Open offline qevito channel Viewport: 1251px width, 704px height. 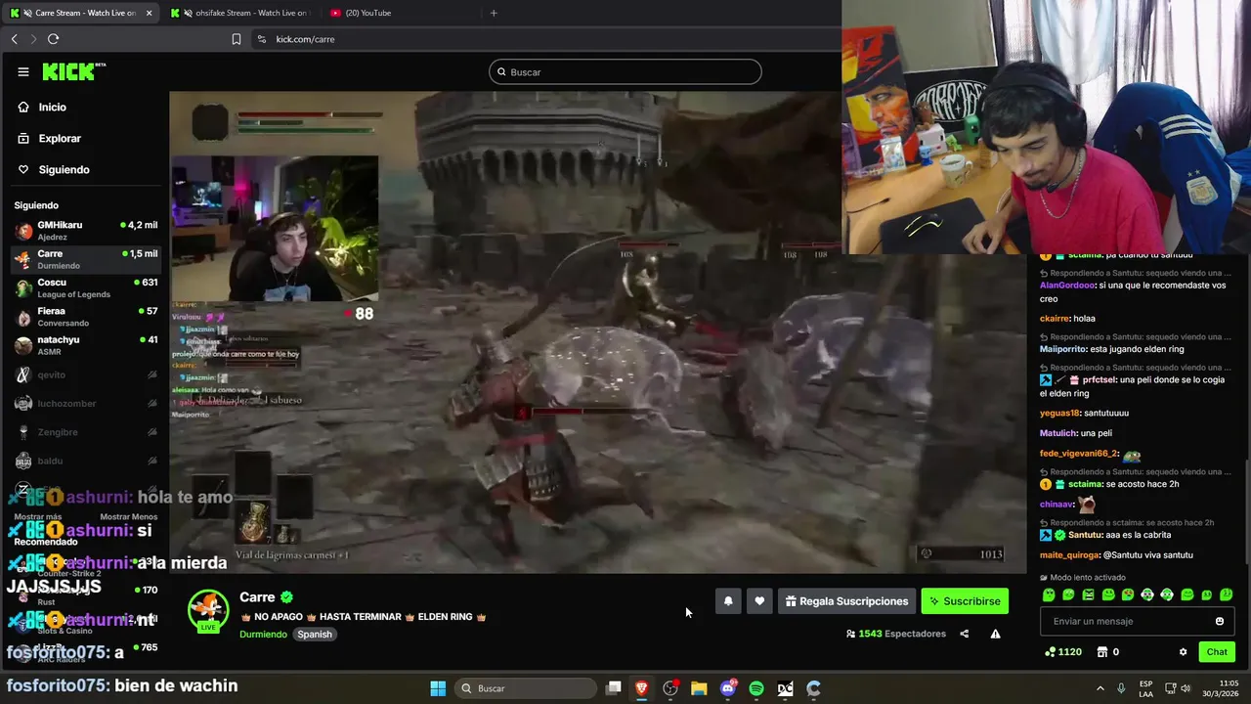coord(85,374)
